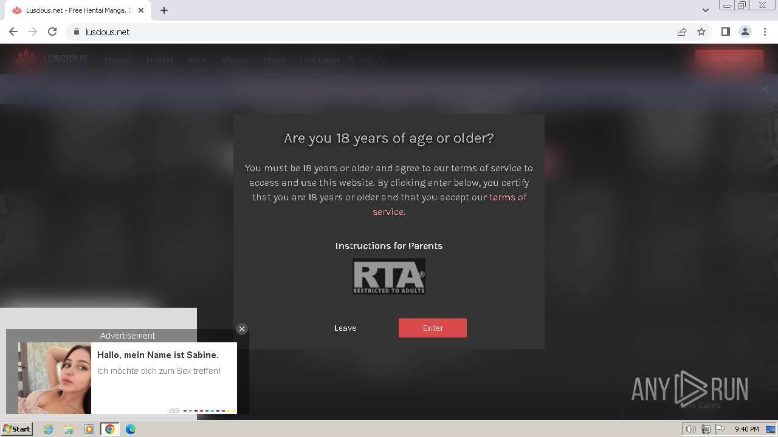Image resolution: width=778 pixels, height=437 pixels.
Task: Open the Videos menu item
Action: [235, 60]
